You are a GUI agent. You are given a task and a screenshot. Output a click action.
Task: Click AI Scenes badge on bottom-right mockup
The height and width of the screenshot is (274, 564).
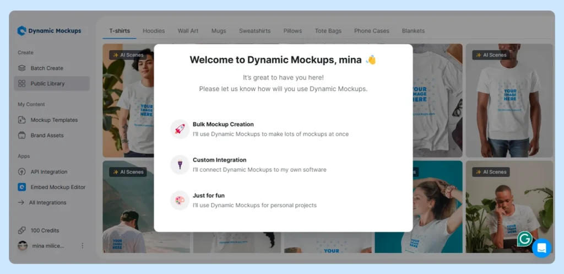click(491, 172)
